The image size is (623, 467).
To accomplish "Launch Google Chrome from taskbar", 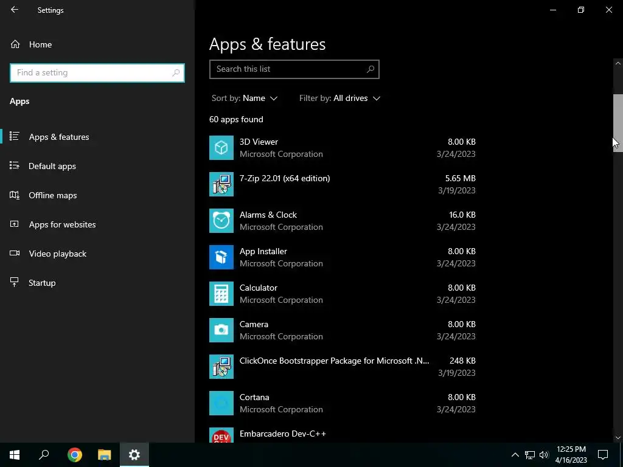I will click(x=75, y=455).
